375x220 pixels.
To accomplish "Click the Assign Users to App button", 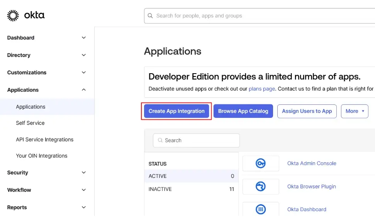I will coord(307,111).
